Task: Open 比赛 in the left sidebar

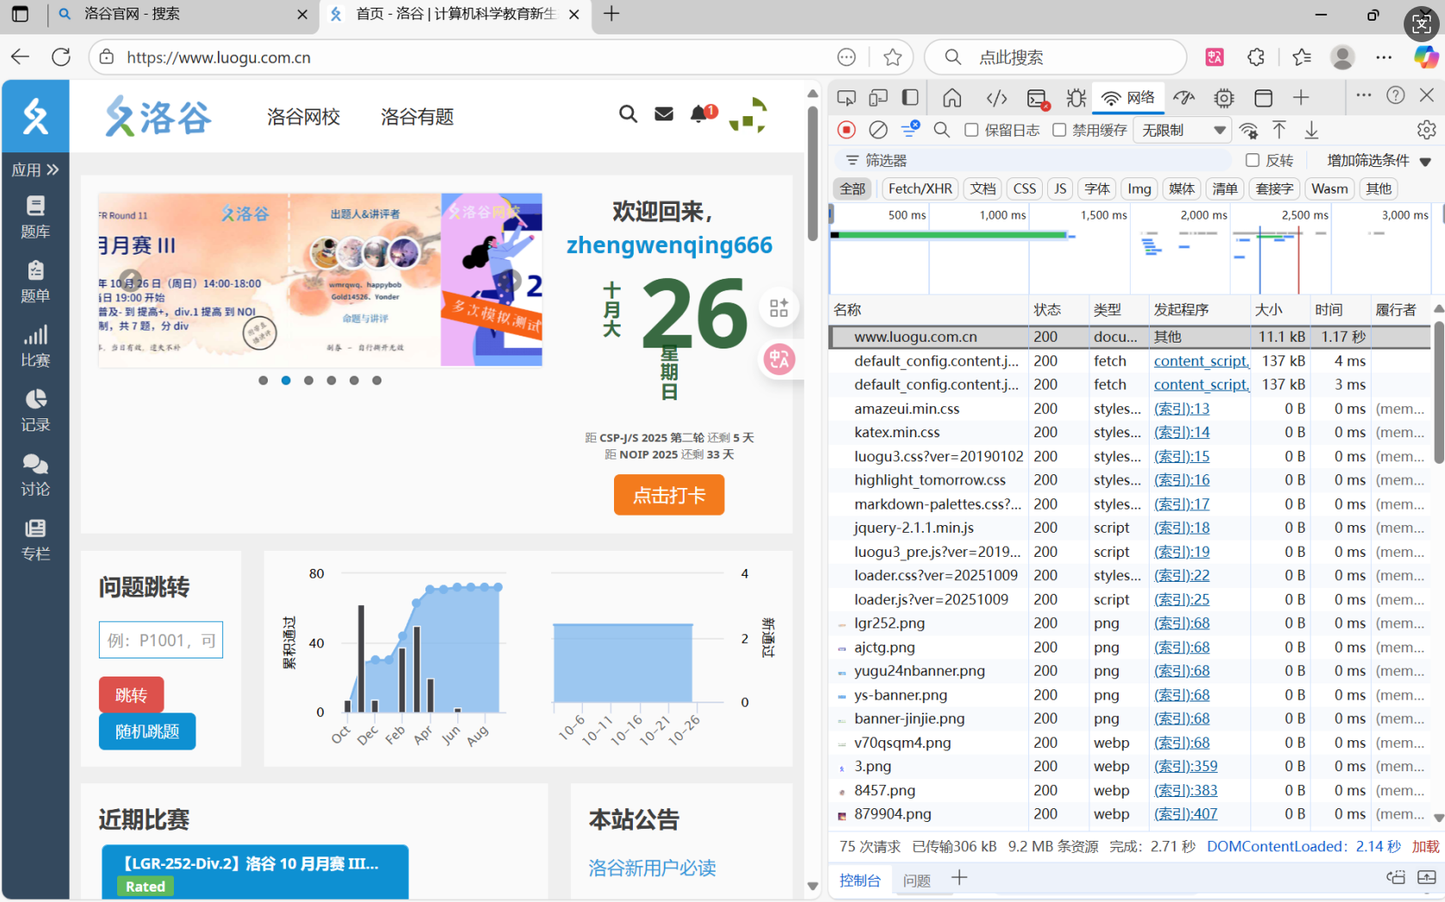Action: (x=35, y=346)
